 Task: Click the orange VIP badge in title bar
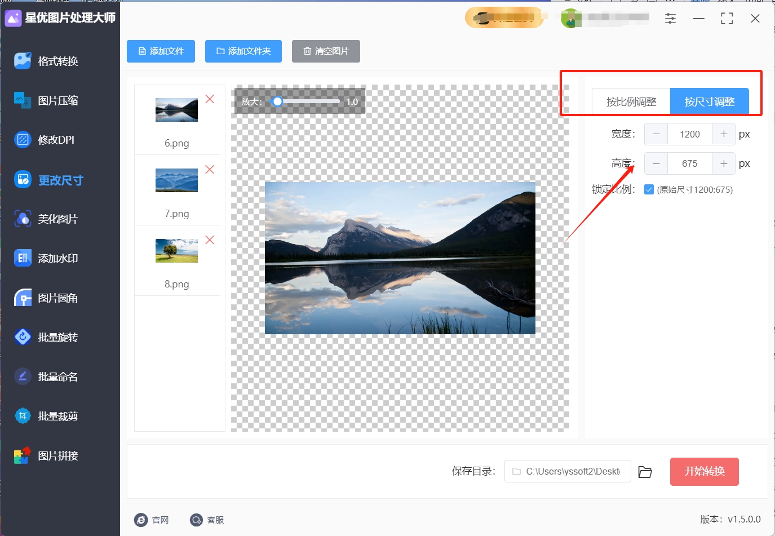(504, 17)
